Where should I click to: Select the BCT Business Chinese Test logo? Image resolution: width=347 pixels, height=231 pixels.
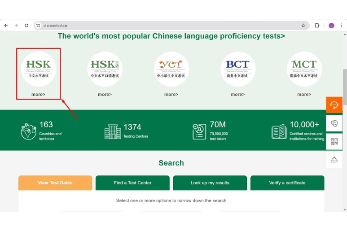237,69
